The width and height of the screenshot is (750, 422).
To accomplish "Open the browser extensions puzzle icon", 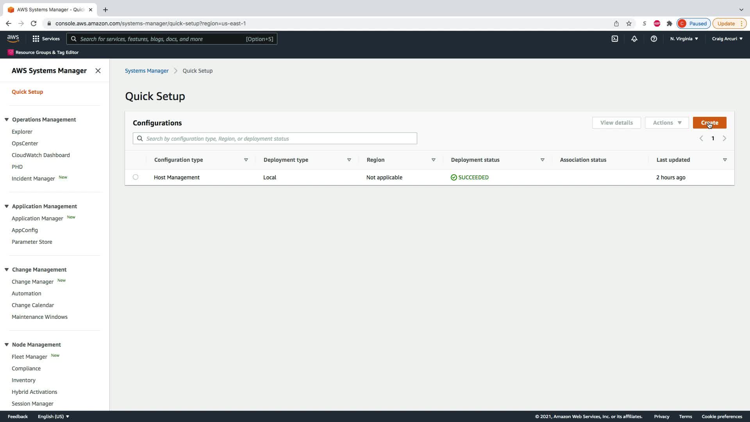I will pos(670,23).
